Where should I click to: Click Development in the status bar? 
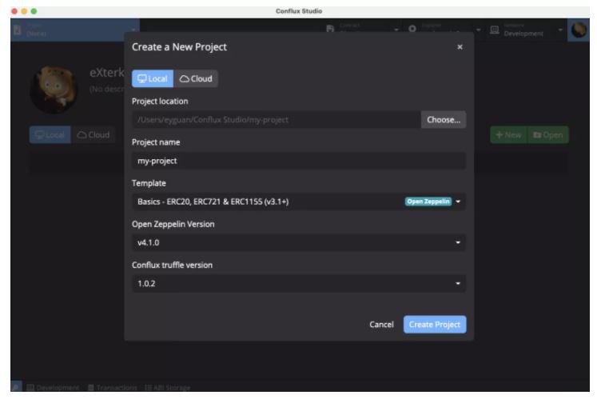[53, 387]
